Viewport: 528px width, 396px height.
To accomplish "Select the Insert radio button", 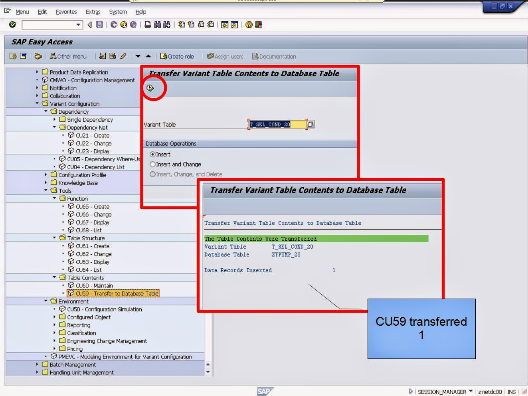I will (x=153, y=154).
